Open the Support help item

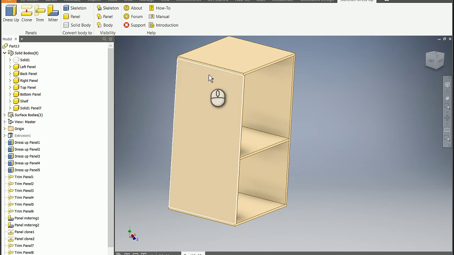[x=134, y=25]
